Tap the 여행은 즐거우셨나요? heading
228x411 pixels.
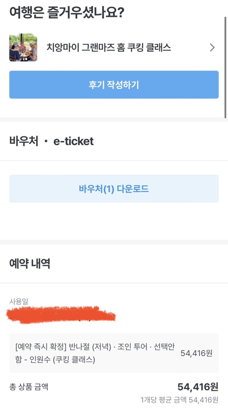(x=67, y=13)
